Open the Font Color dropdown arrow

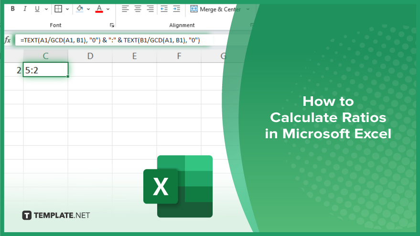pos(108,9)
